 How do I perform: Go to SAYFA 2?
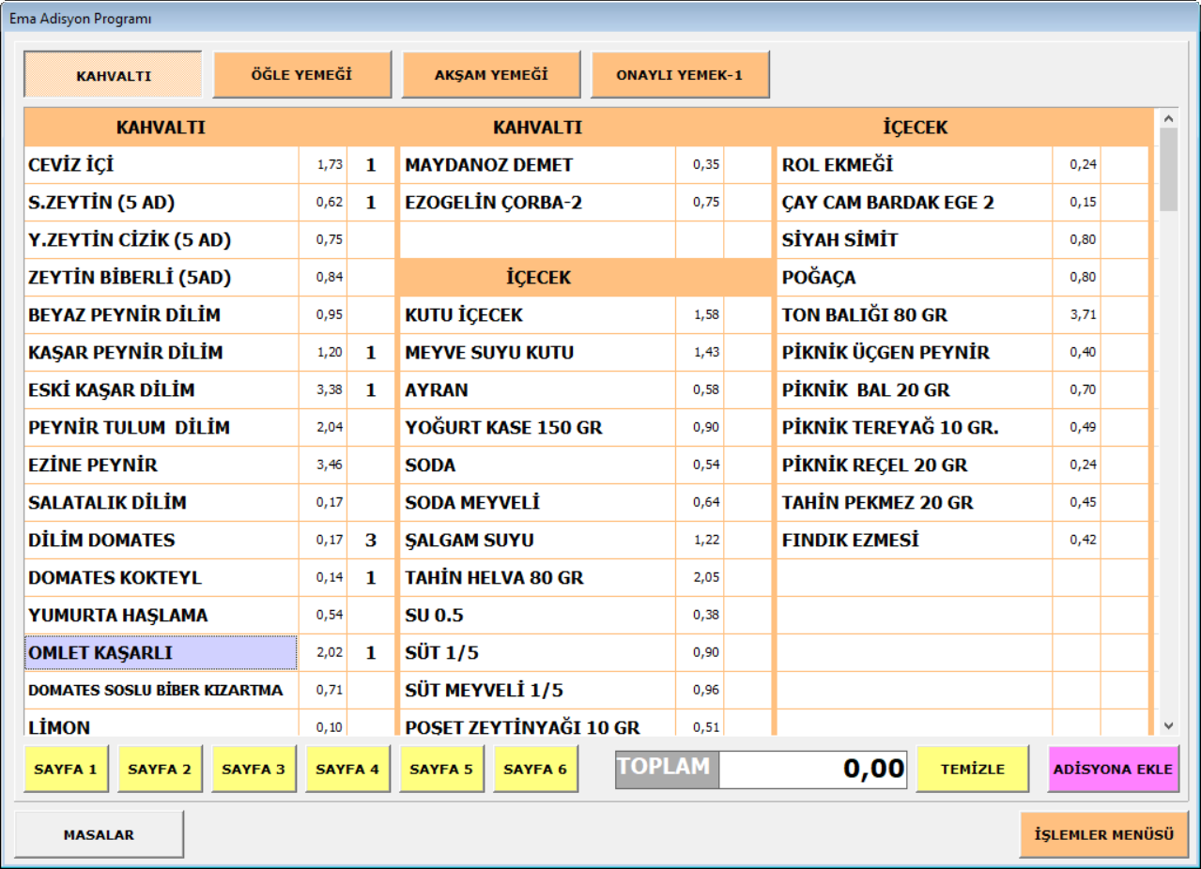(160, 770)
